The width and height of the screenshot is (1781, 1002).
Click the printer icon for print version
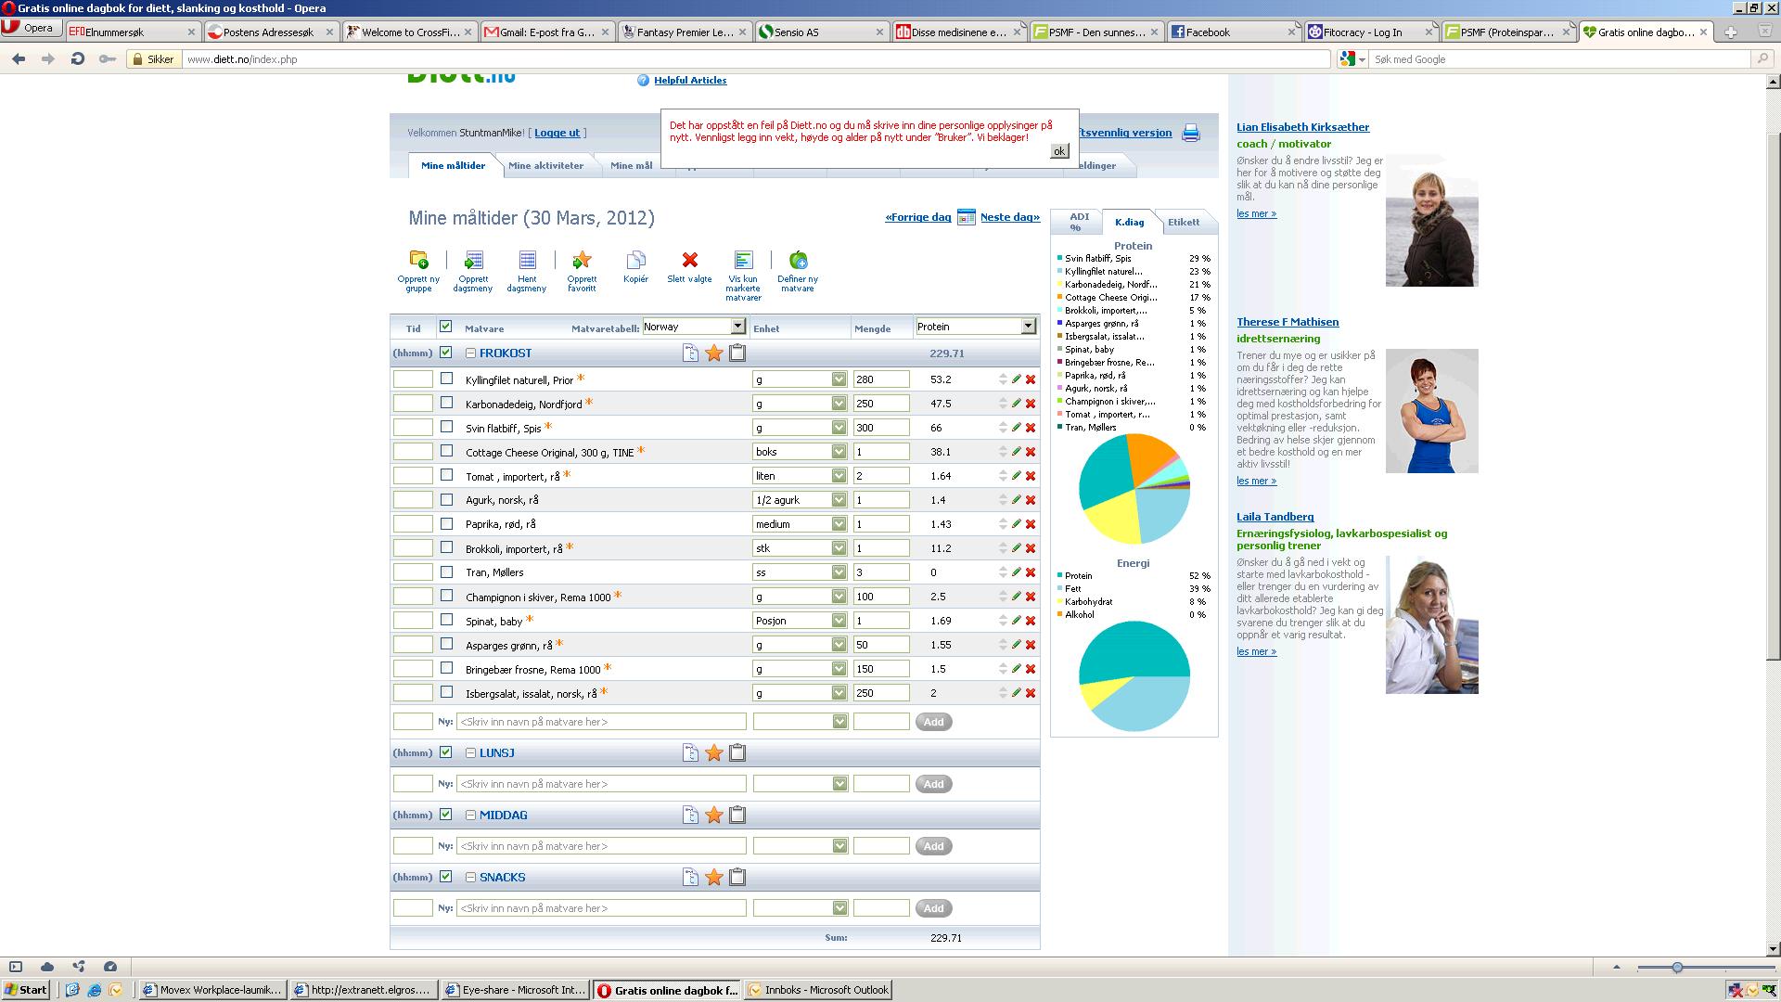1191,133
